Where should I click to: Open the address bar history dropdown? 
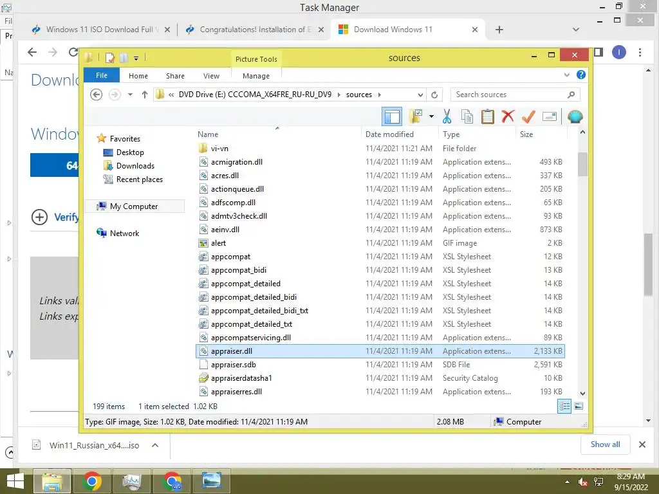coord(420,95)
